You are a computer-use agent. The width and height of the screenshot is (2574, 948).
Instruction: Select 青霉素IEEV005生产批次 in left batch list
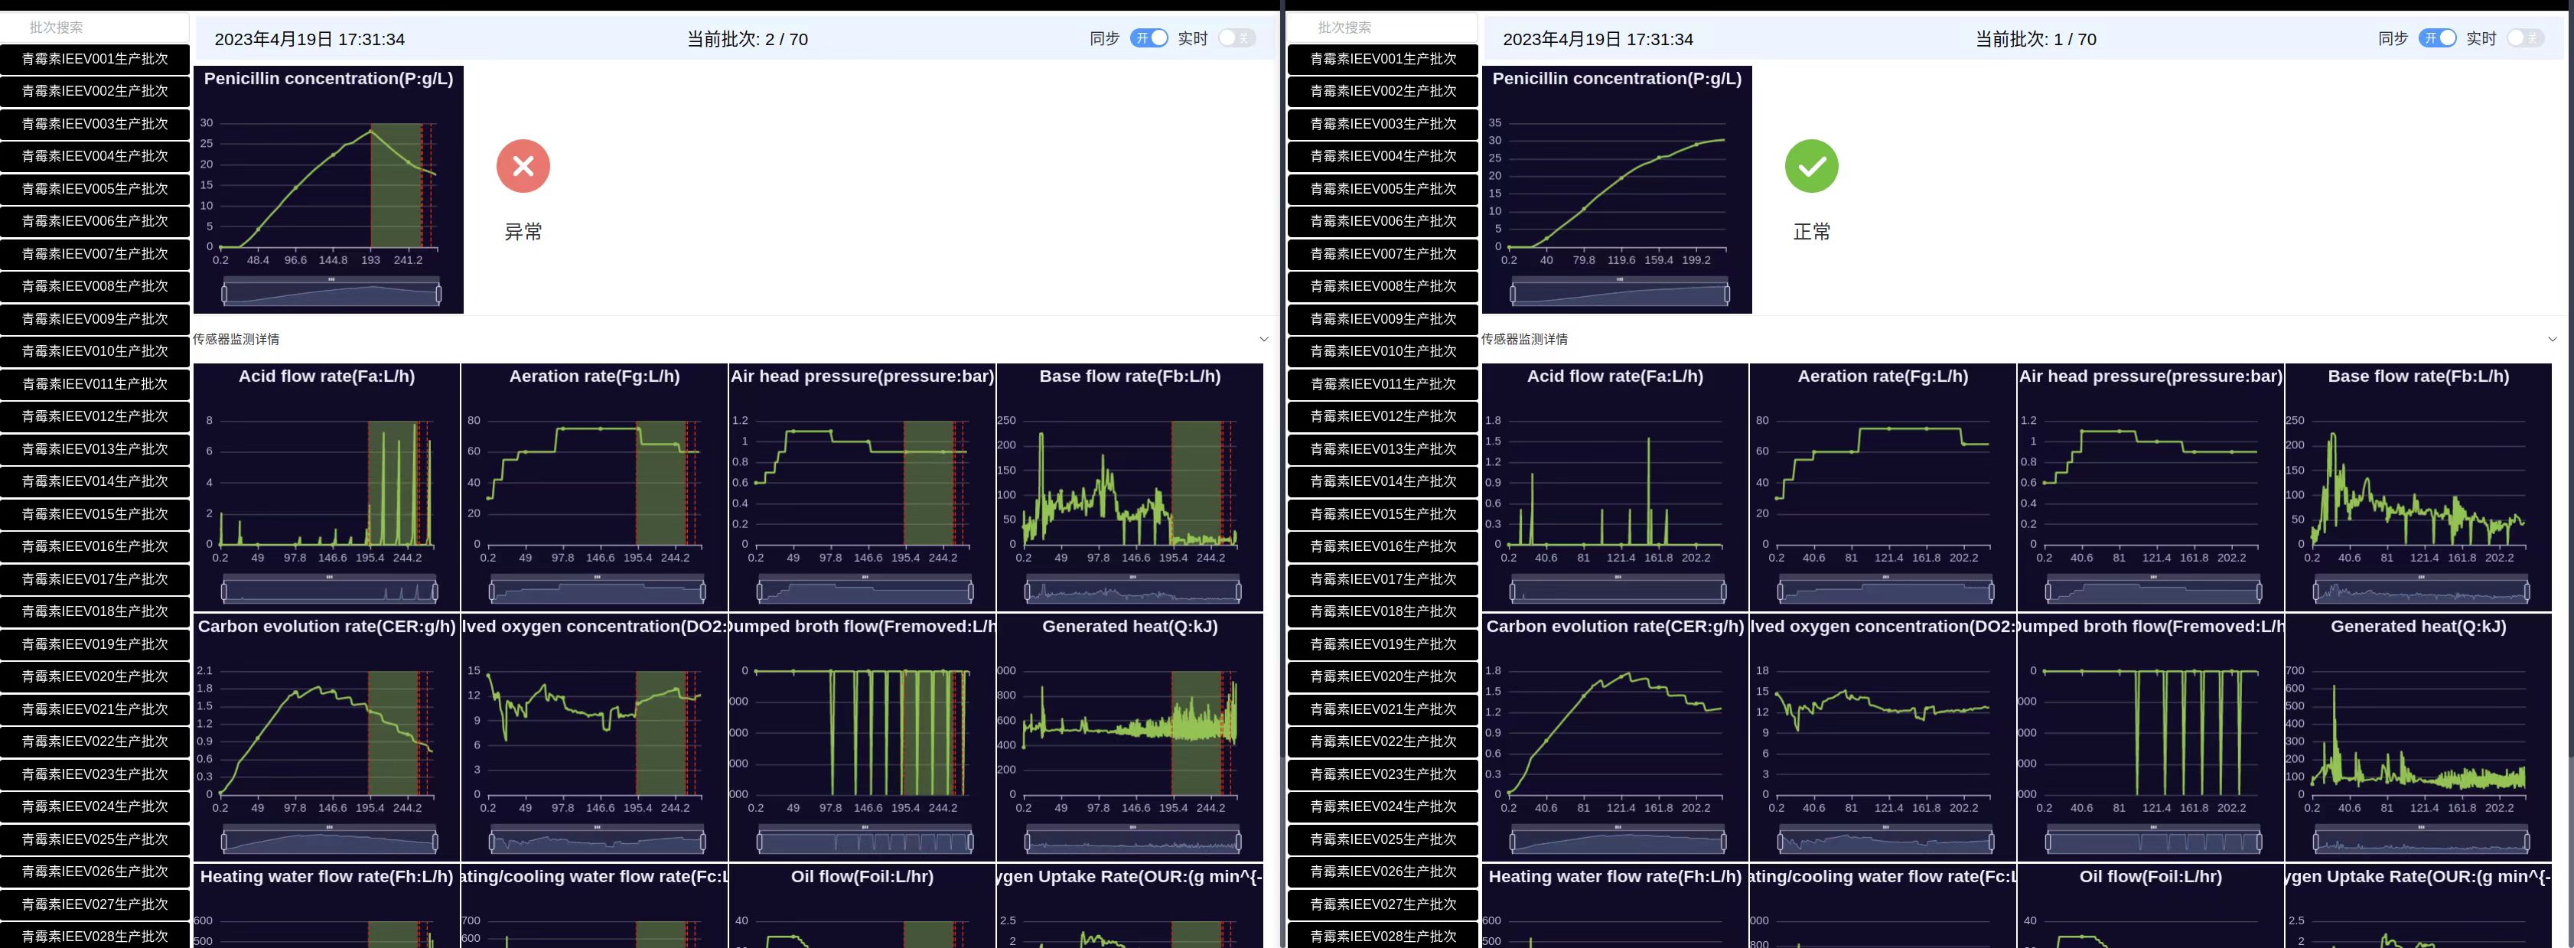point(95,189)
